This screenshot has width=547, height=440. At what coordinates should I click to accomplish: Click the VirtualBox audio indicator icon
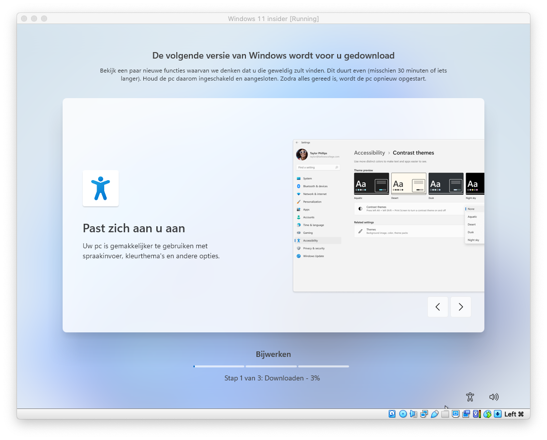pos(413,414)
